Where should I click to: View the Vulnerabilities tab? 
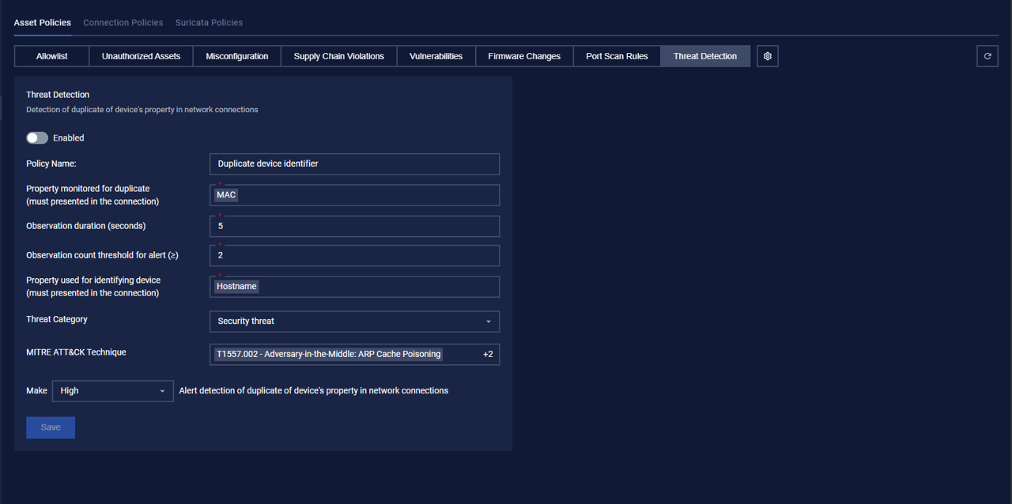tap(436, 56)
